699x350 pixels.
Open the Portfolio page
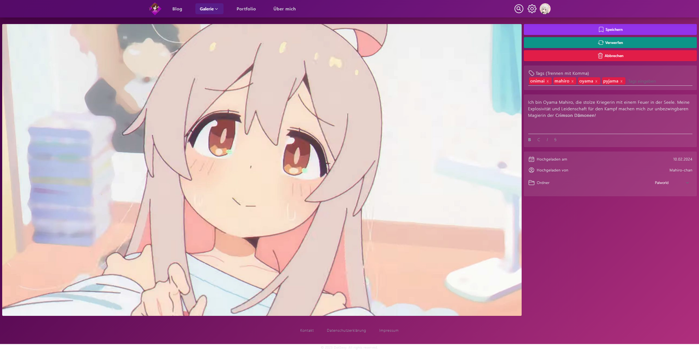(x=246, y=9)
